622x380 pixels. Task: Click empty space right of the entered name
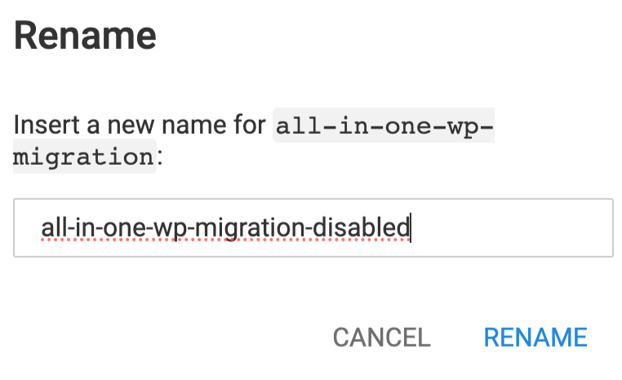click(506, 228)
